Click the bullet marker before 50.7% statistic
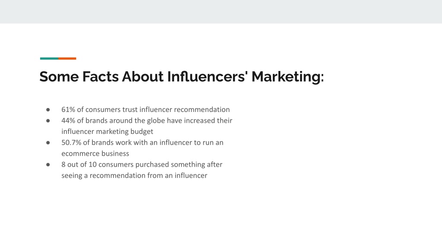 click(x=48, y=143)
